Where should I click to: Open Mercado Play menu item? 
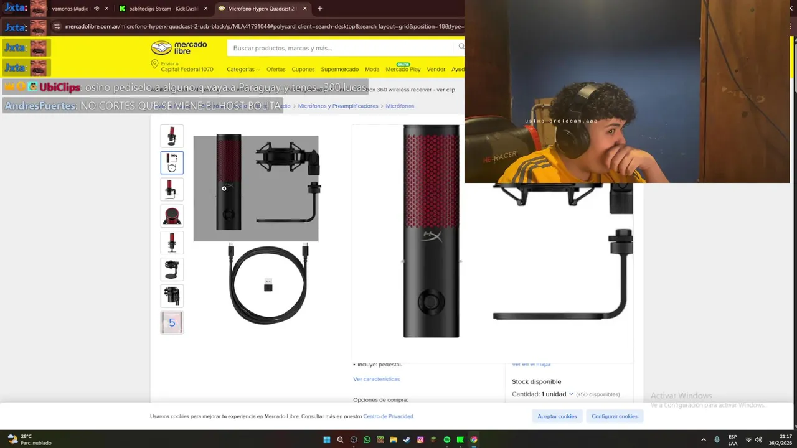(x=403, y=69)
